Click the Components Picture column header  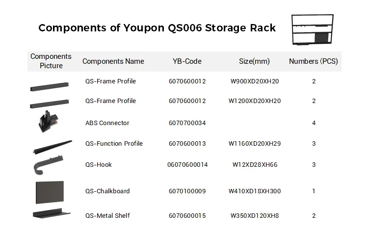click(51, 61)
